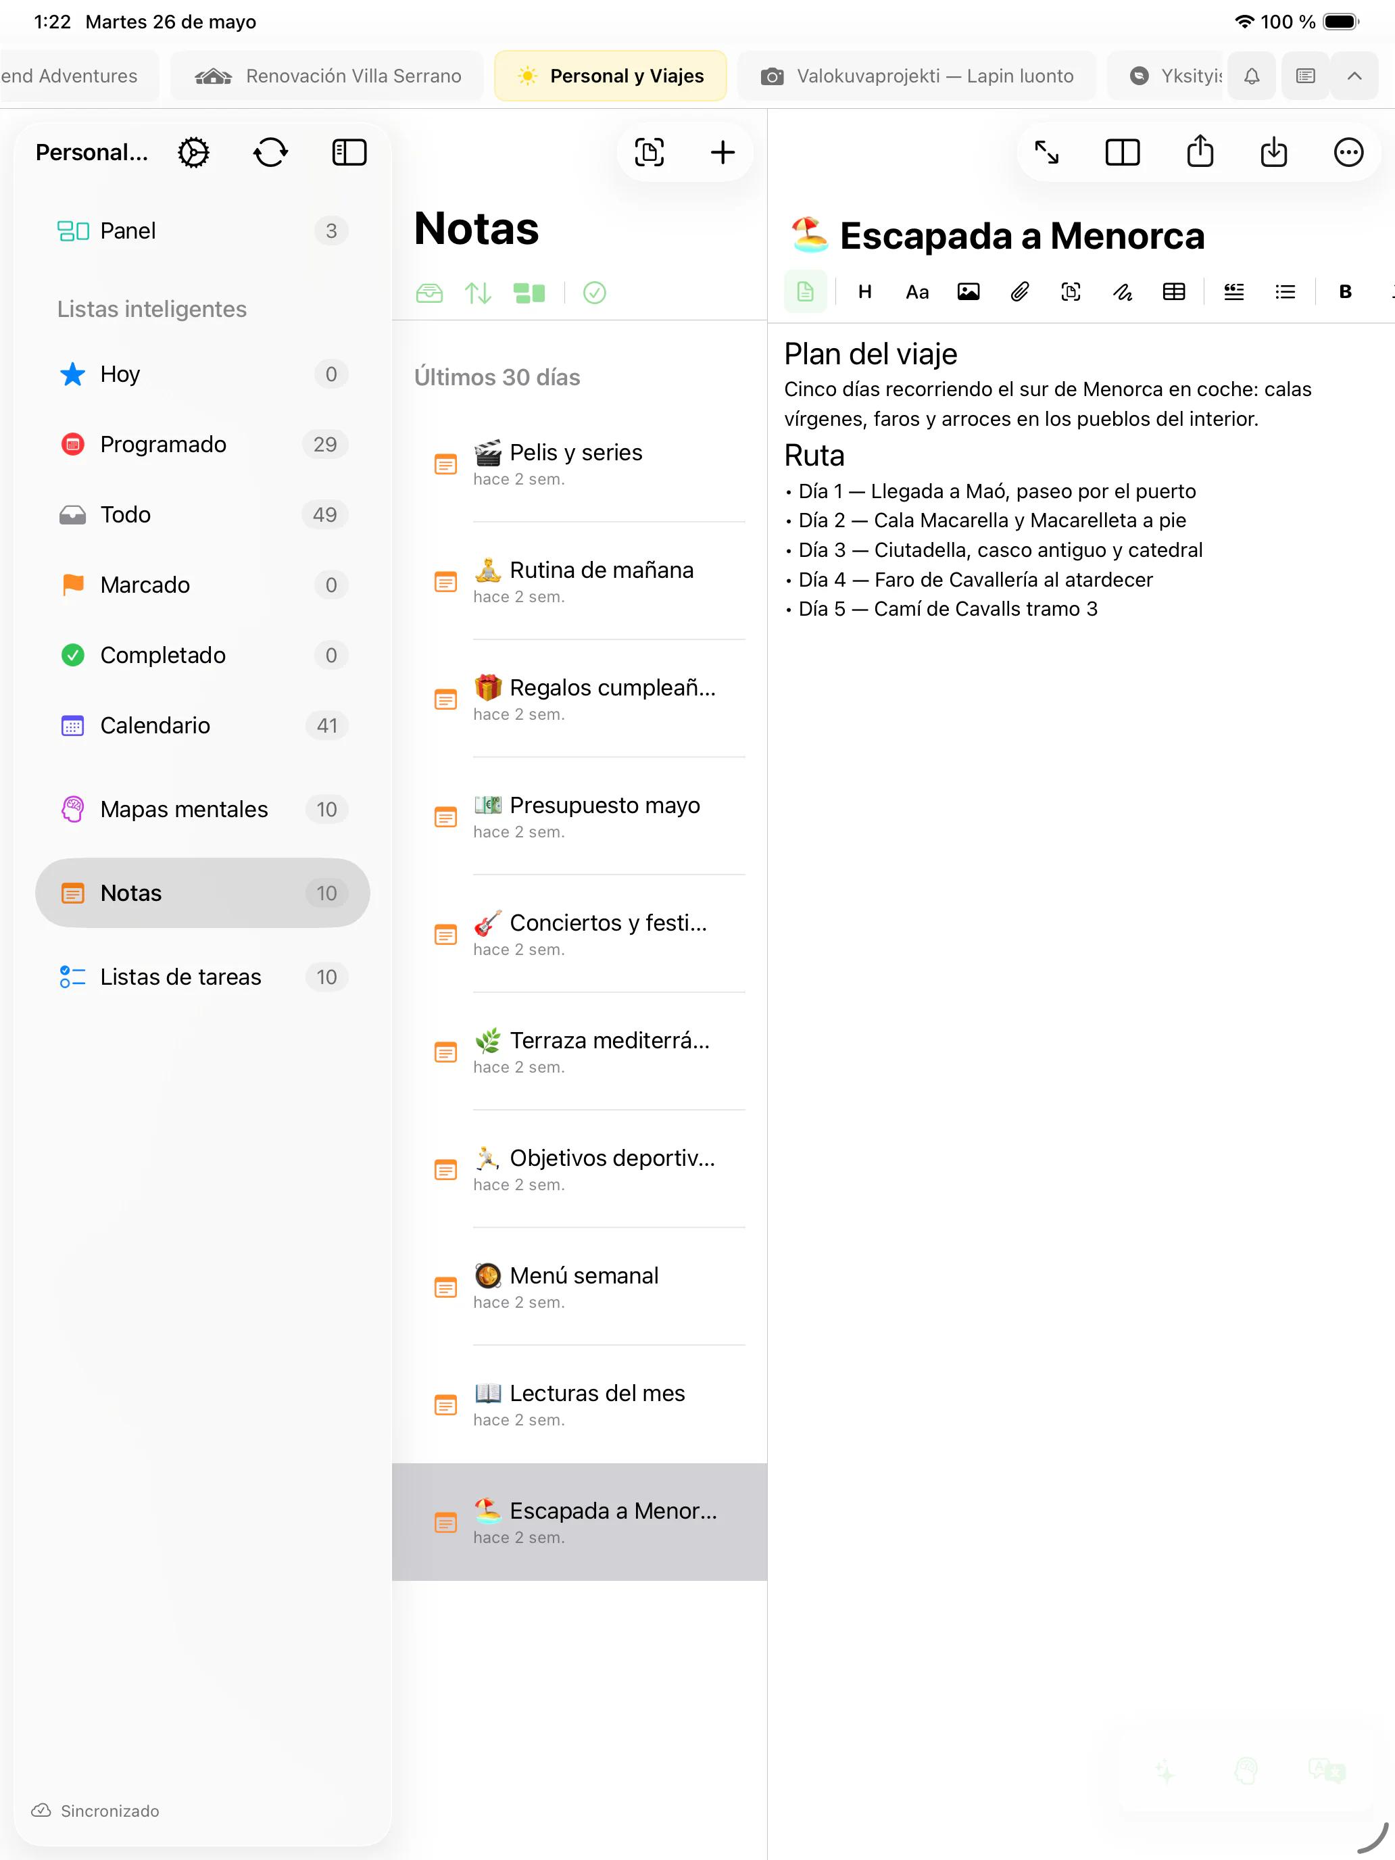Open the Conciertos y festivales note
This screenshot has height=1860, width=1395.
(x=579, y=934)
